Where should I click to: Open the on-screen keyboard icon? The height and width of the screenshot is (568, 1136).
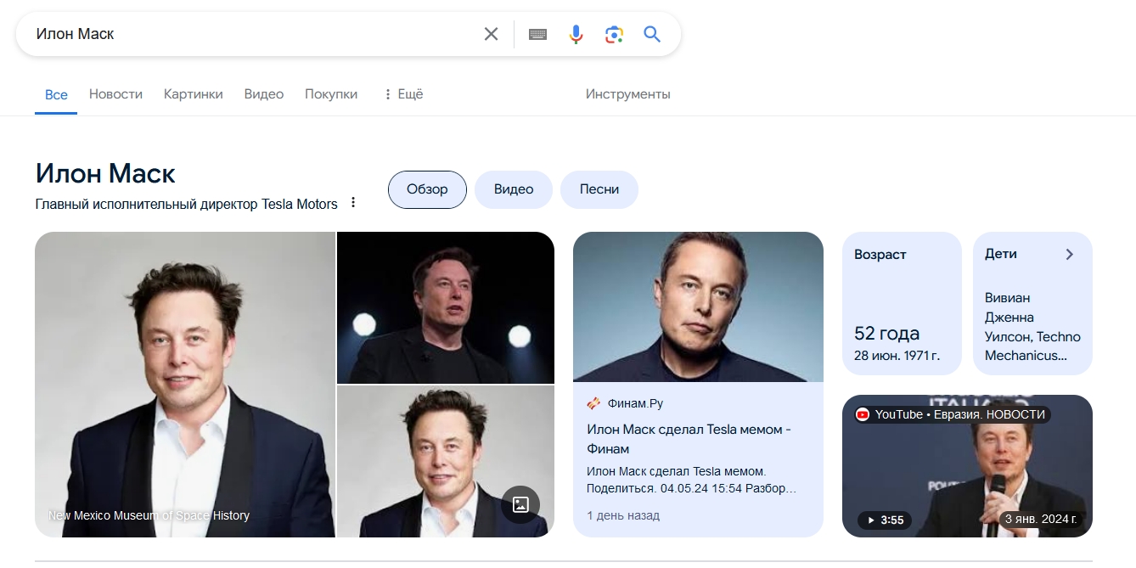537,34
